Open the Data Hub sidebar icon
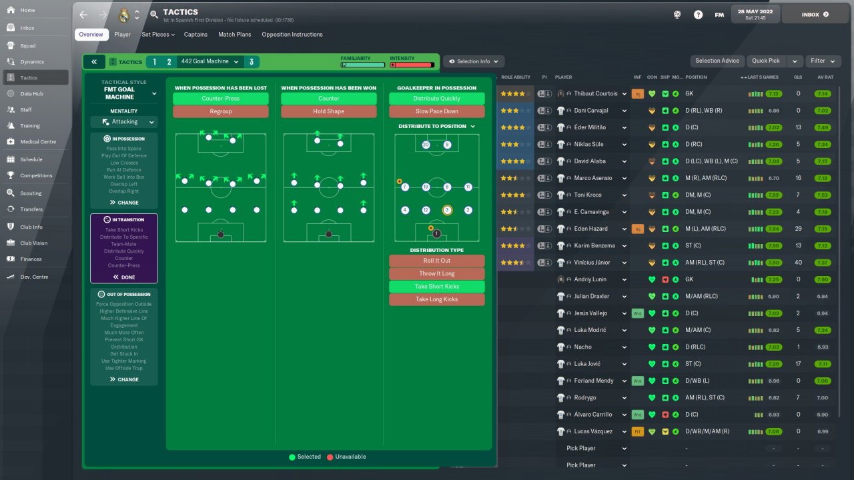854x480 pixels. coord(11,94)
